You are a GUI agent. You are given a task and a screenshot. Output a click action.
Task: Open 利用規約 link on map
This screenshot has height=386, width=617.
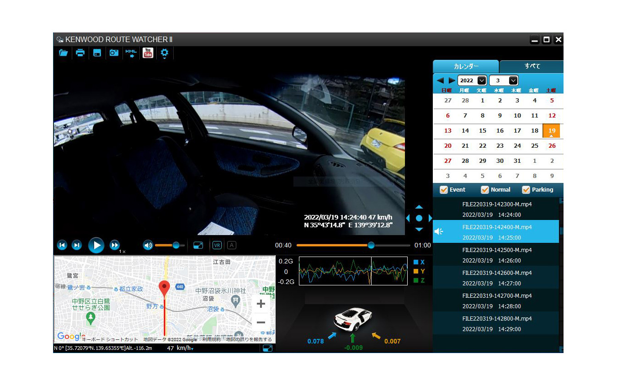click(211, 339)
